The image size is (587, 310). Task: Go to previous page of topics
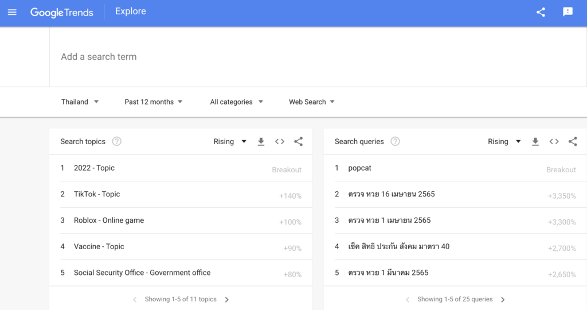(x=135, y=300)
